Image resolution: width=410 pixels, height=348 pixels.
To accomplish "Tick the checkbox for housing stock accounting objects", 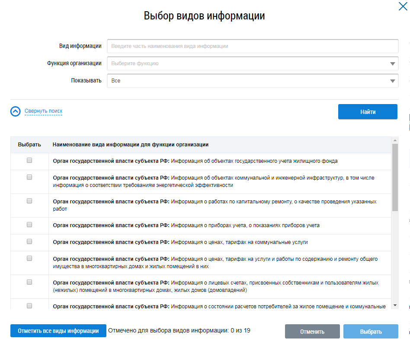I will pyautogui.click(x=29, y=160).
